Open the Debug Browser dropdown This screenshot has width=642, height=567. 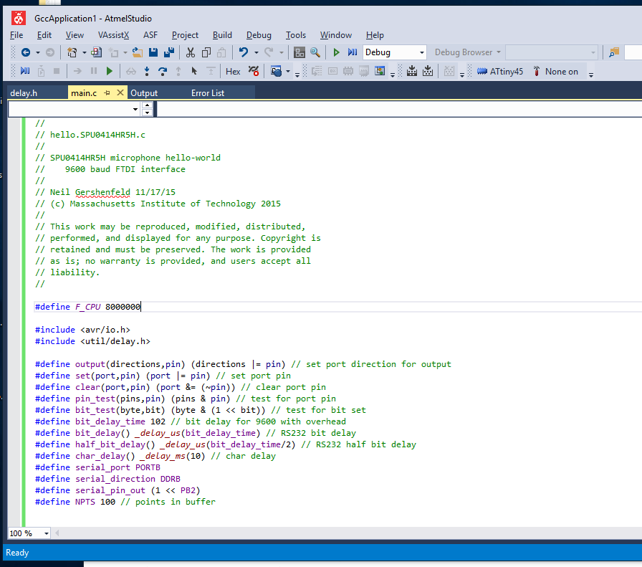[x=467, y=52]
